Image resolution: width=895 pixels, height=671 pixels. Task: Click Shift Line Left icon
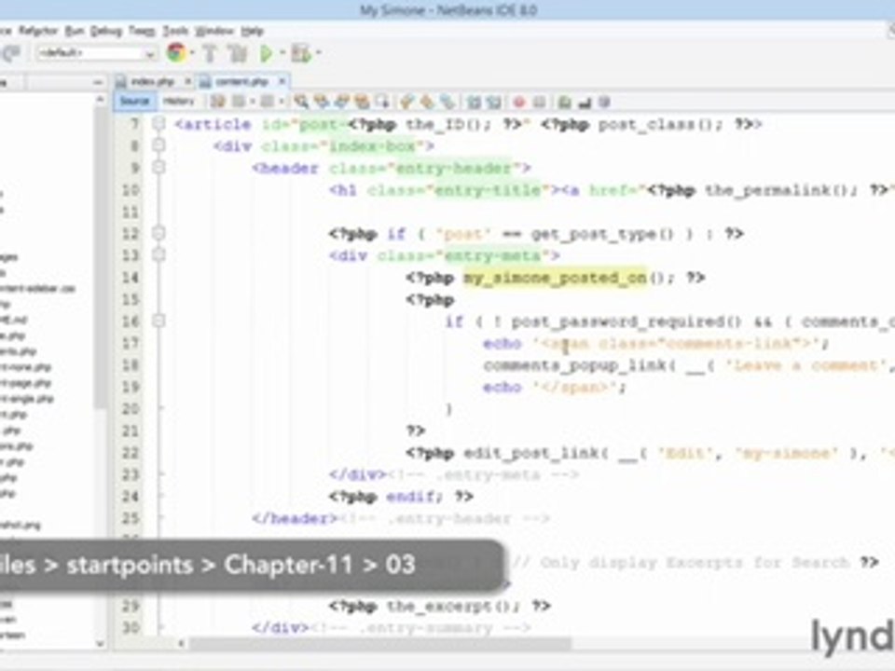pyautogui.click(x=474, y=103)
